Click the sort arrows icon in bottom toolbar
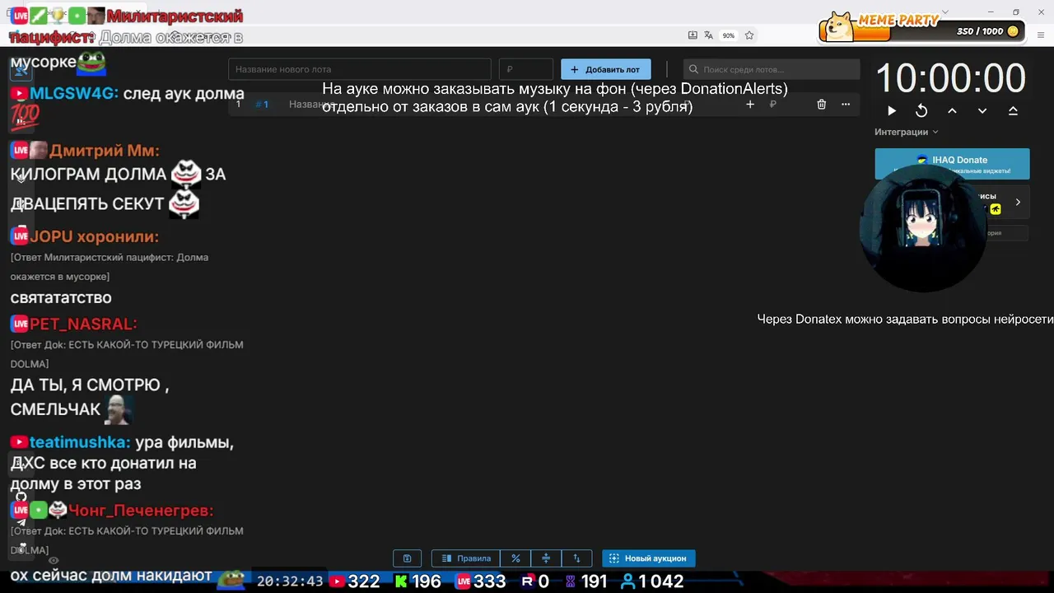Screen dimensions: 1054x593 [576, 558]
